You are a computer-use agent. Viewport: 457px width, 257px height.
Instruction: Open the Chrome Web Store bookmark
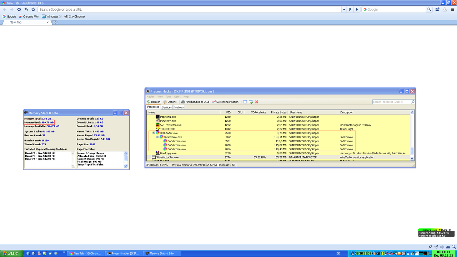29,16
